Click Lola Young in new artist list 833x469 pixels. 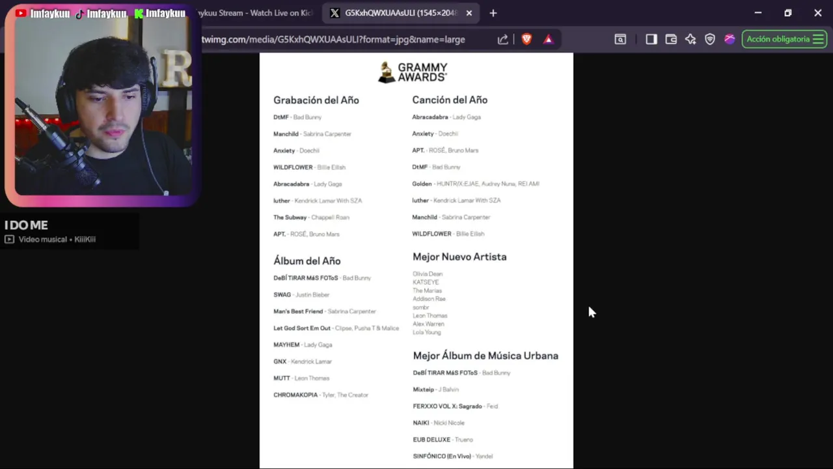click(427, 332)
